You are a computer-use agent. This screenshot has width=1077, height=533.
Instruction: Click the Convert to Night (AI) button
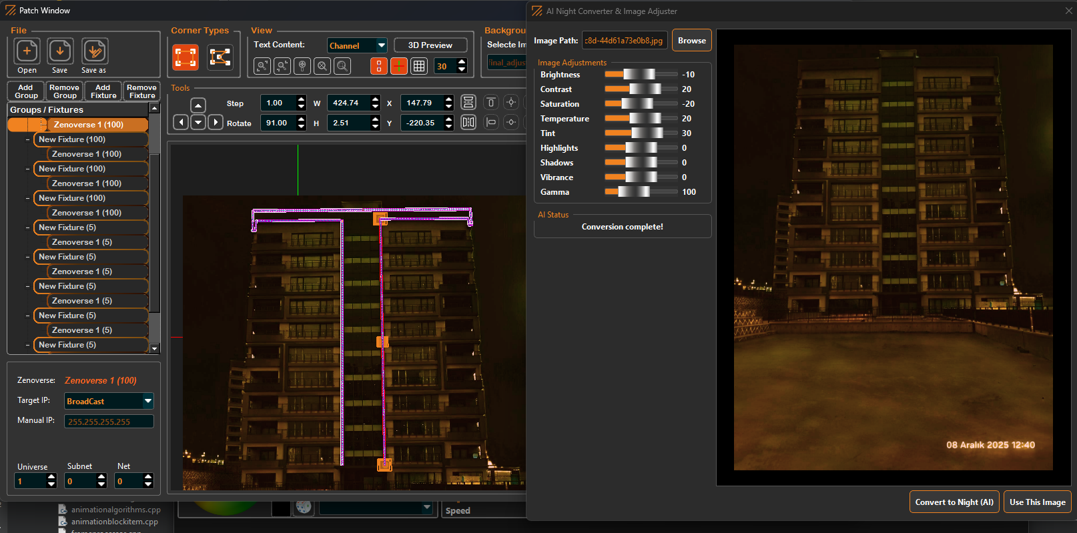(954, 502)
